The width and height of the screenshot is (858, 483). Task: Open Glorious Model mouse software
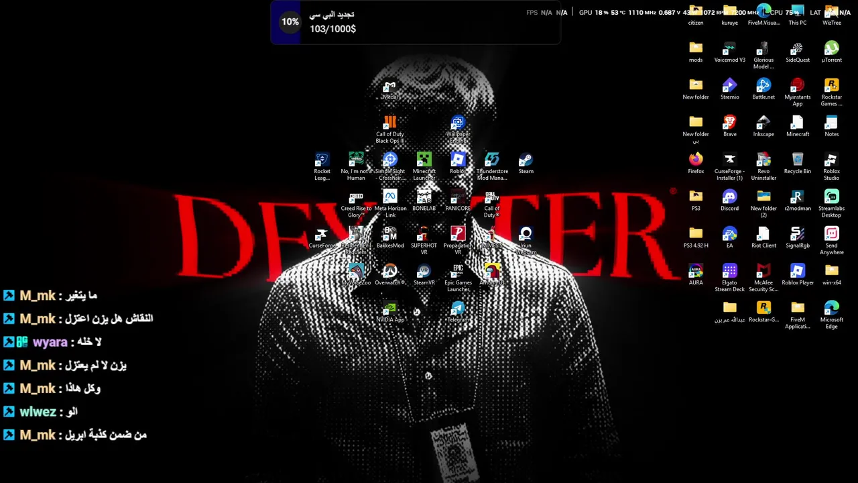[763, 55]
